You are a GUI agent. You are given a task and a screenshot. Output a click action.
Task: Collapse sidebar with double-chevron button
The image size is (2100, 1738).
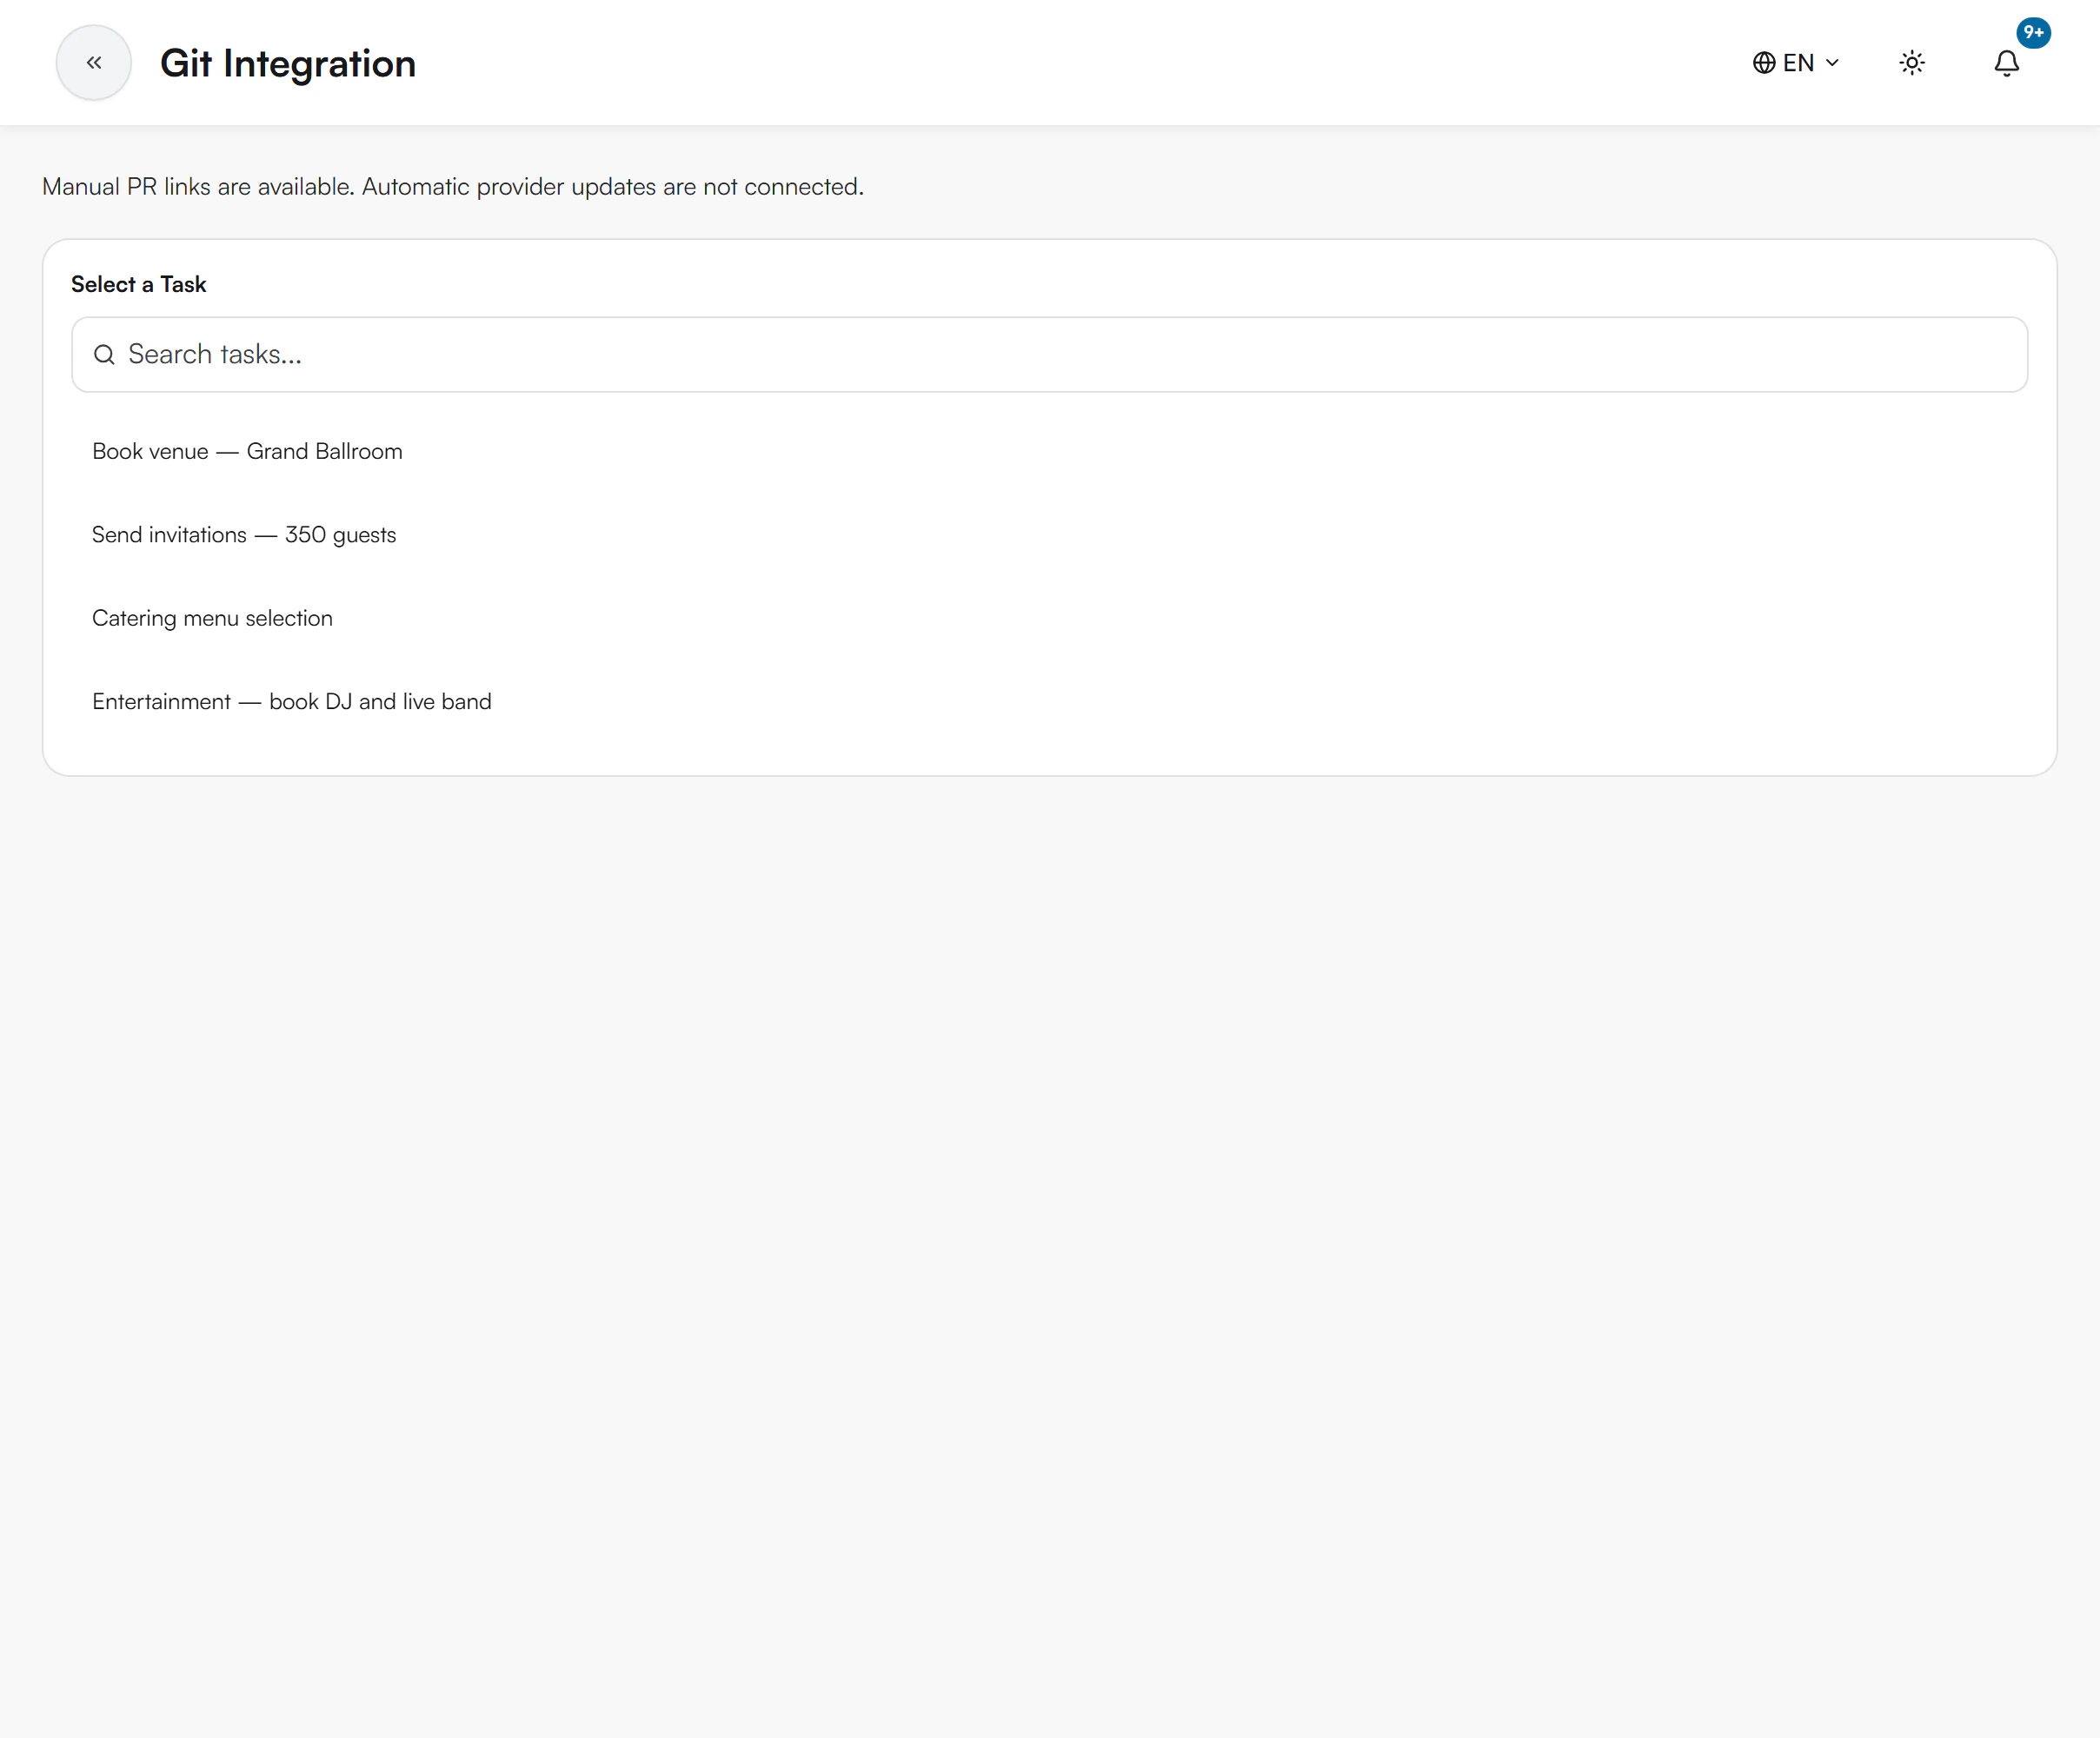(94, 63)
